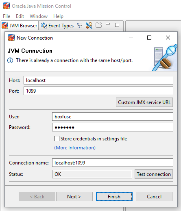Click into the Password field

click(x=113, y=127)
